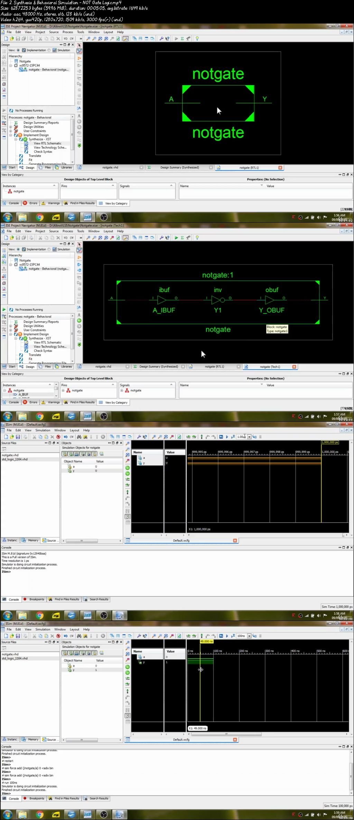Click the Save icon in the fourth frame toolbar
Viewport: 354px width, 820px height.
18,636
